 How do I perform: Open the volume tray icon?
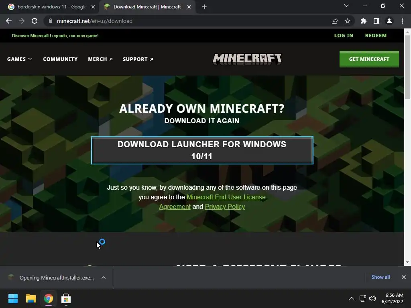372,298
